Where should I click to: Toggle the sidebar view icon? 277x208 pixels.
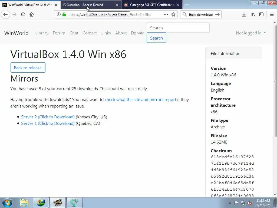(261, 15)
